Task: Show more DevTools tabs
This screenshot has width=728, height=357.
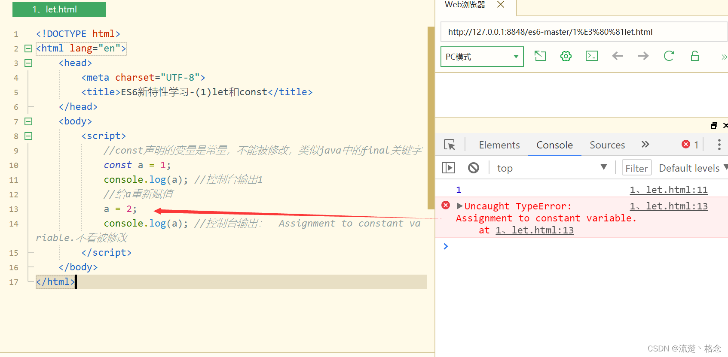Action: 645,145
